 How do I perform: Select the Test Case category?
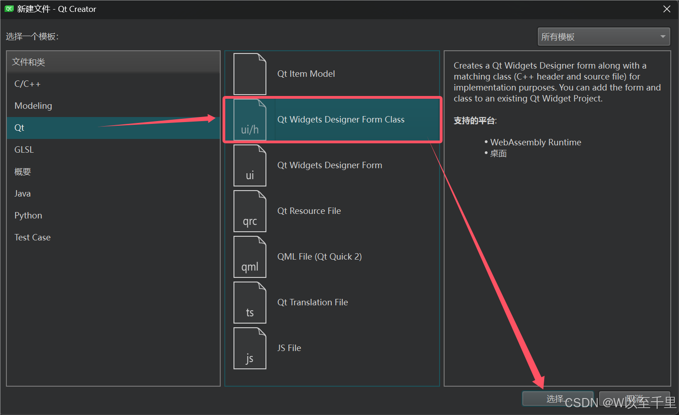(x=113, y=238)
